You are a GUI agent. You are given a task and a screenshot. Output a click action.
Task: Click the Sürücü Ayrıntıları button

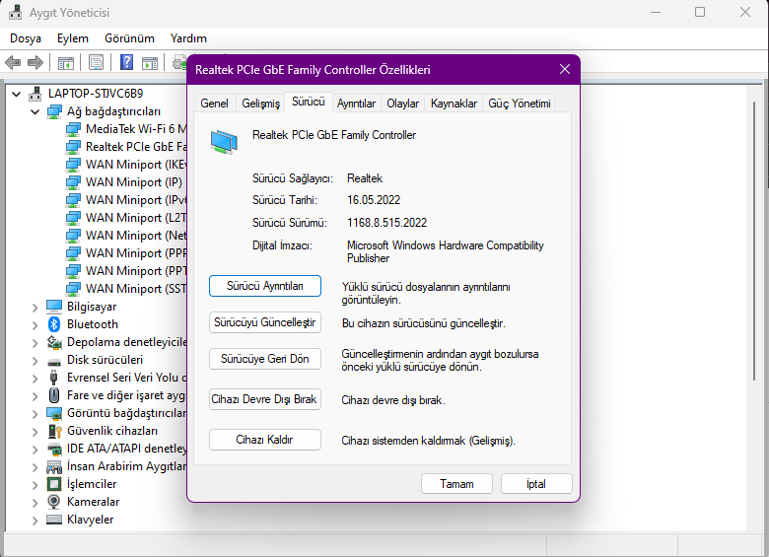pyautogui.click(x=265, y=286)
